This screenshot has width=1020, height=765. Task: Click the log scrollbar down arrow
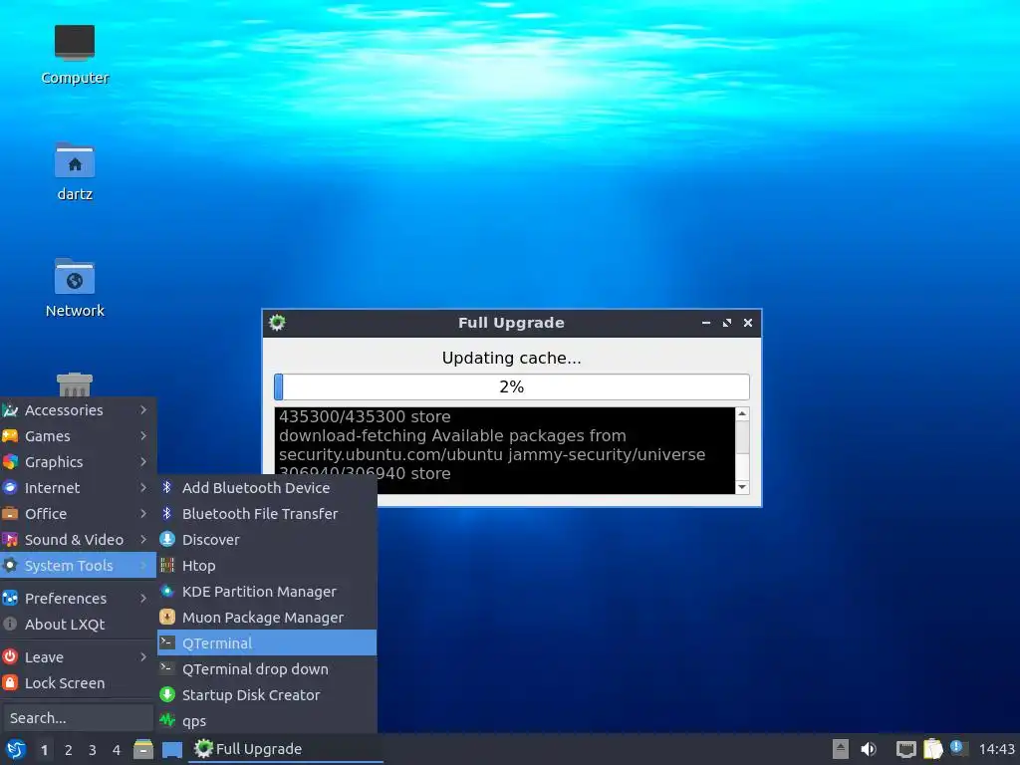tap(741, 486)
